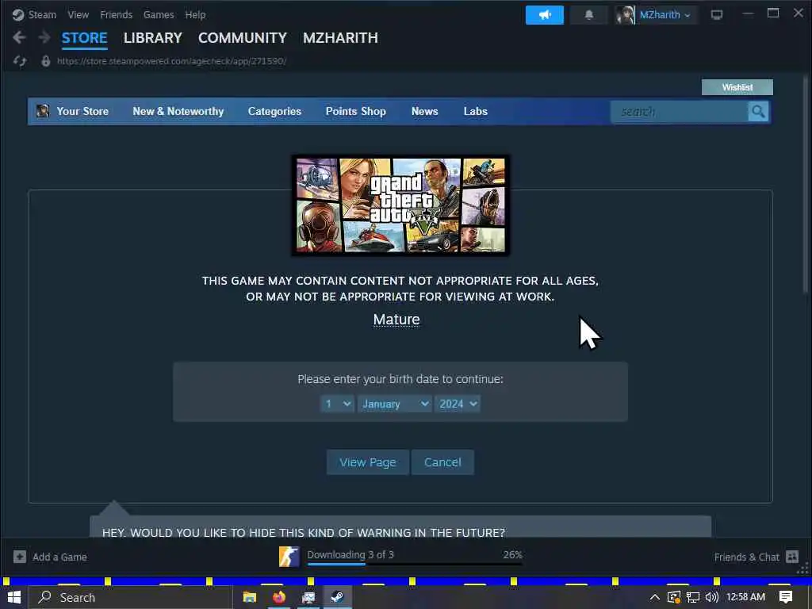Select the STORE tab
Image resolution: width=812 pixels, height=609 pixels.
84,38
